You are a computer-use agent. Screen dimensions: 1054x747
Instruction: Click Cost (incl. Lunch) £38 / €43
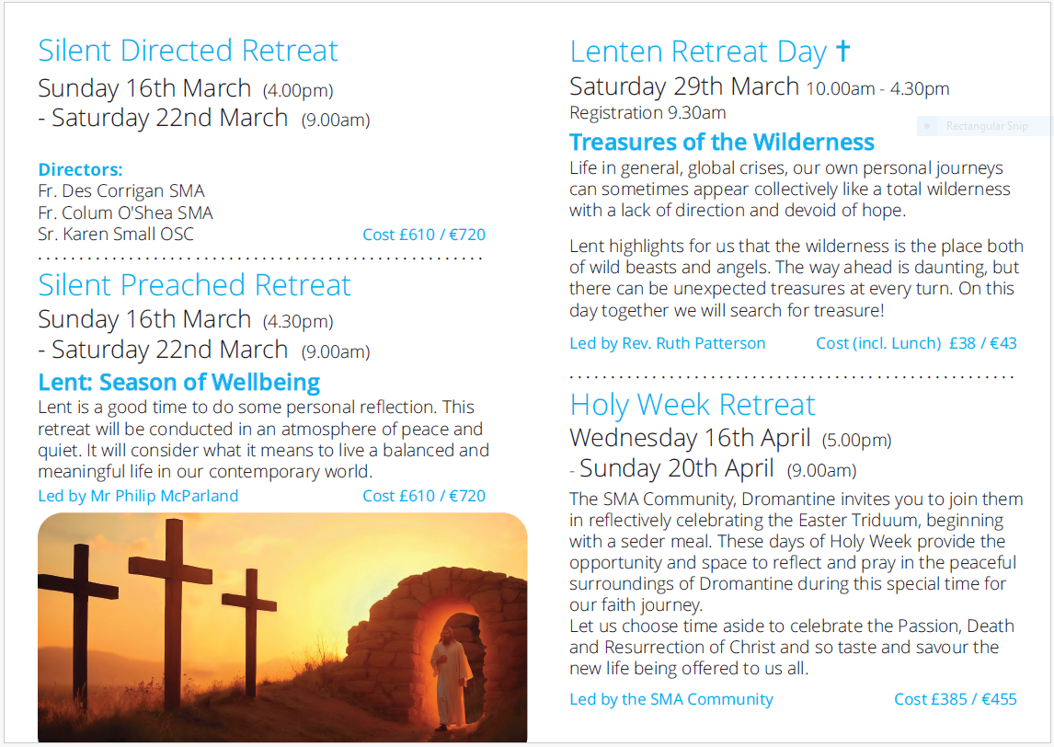pos(916,343)
